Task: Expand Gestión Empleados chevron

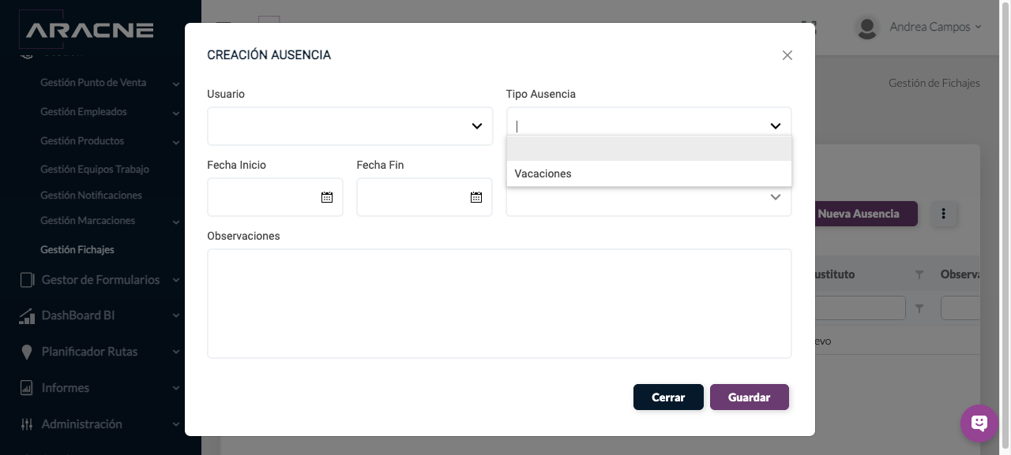Action: coord(176,113)
